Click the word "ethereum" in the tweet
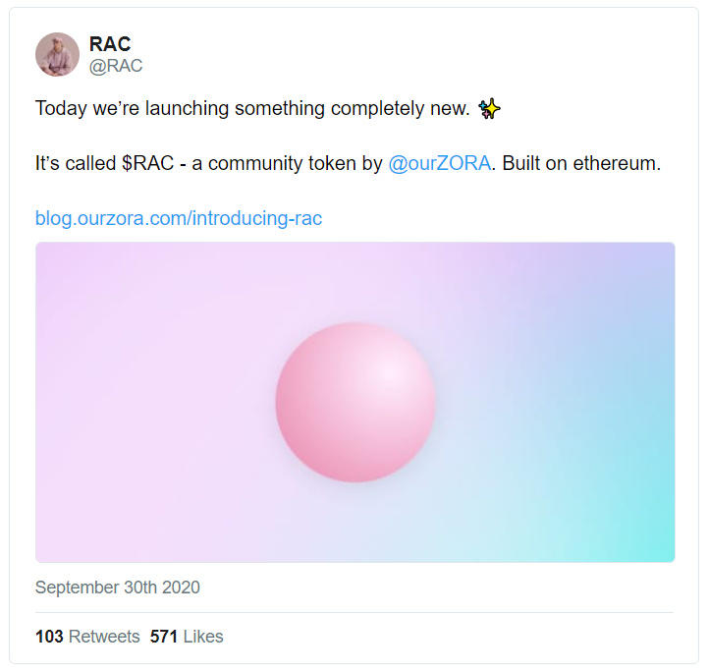This screenshot has height=672, width=709. (x=617, y=163)
